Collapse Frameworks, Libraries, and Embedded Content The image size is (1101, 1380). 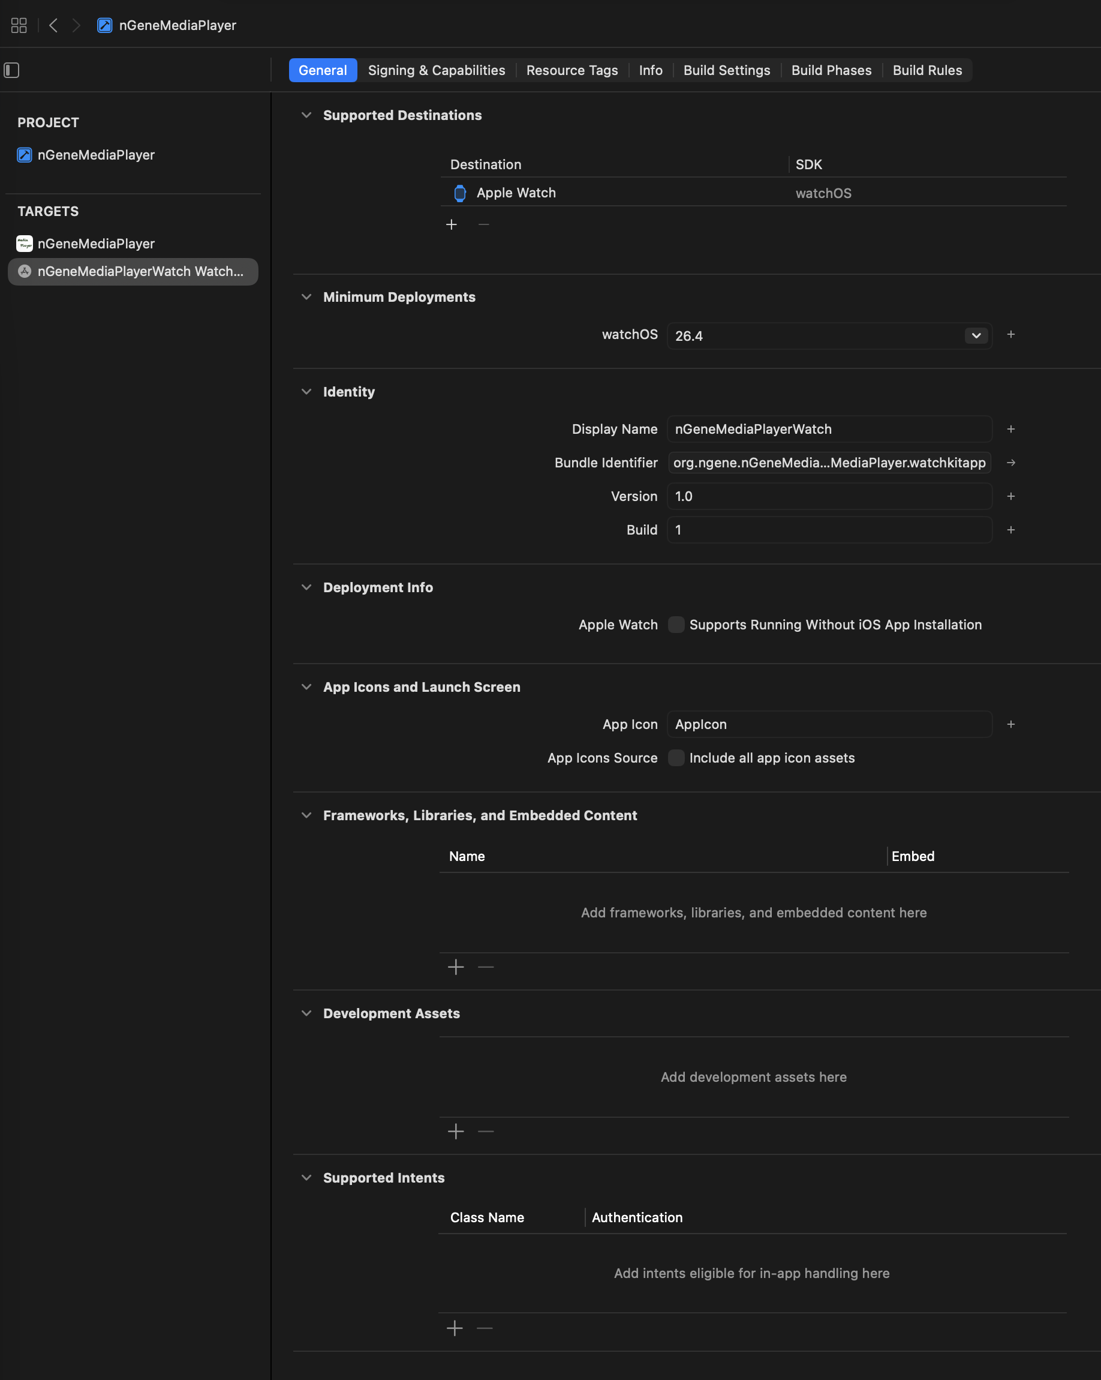(306, 815)
